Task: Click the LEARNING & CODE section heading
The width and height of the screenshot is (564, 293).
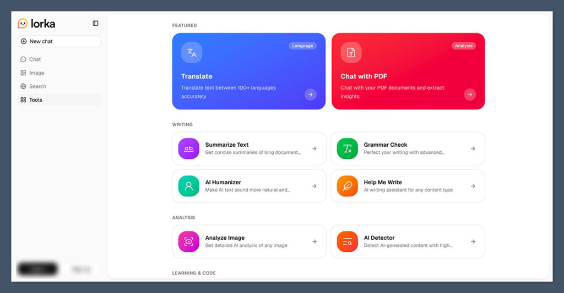Action: coord(194,273)
